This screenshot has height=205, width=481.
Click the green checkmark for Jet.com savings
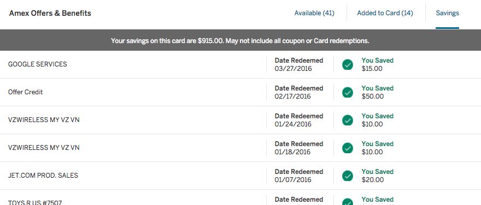pos(348,176)
